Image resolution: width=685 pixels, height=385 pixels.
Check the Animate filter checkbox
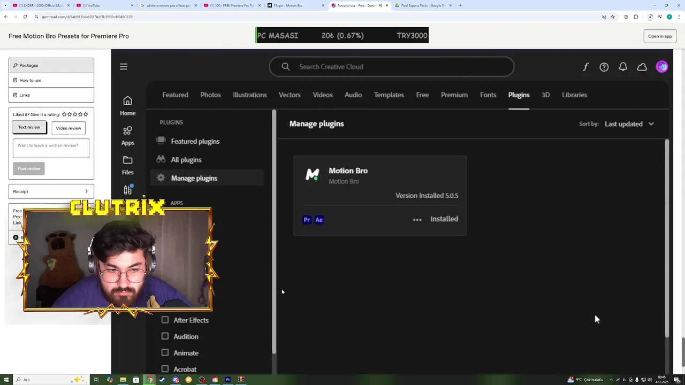pos(165,353)
